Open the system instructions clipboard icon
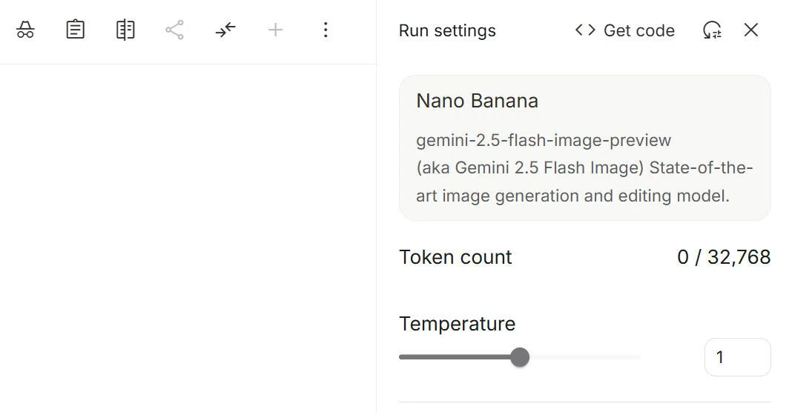The height and width of the screenshot is (412, 792). pos(75,30)
